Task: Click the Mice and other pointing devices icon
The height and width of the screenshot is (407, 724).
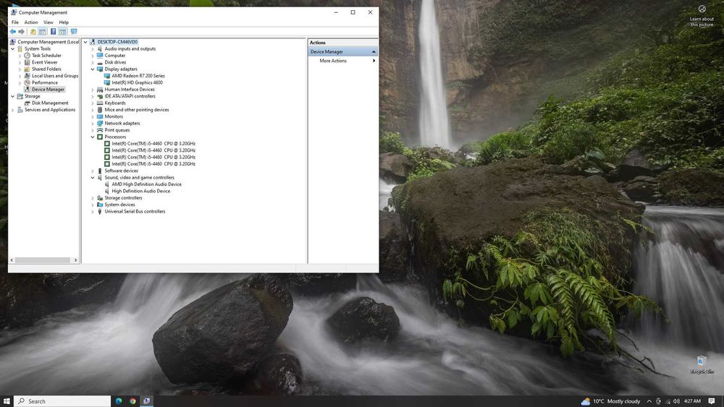Action: tap(100, 110)
